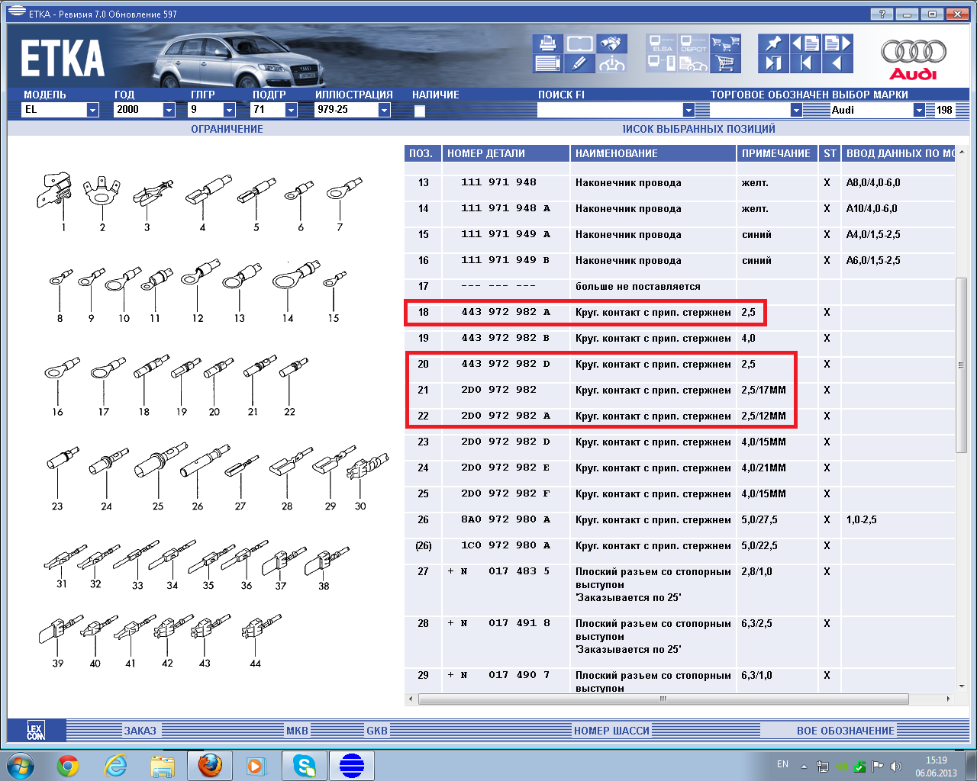Click the pencil edit icon
Viewport: 977px width, 781px height.
tap(580, 63)
